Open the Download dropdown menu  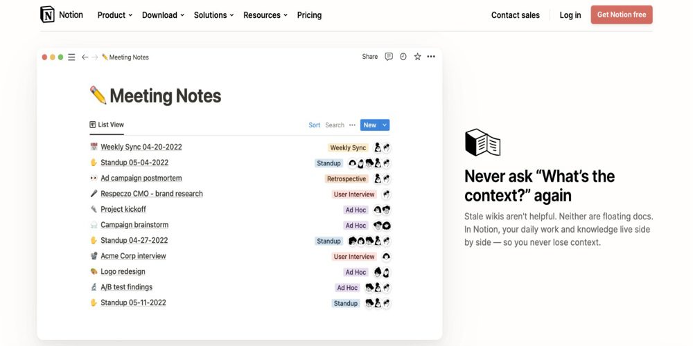[x=163, y=15]
